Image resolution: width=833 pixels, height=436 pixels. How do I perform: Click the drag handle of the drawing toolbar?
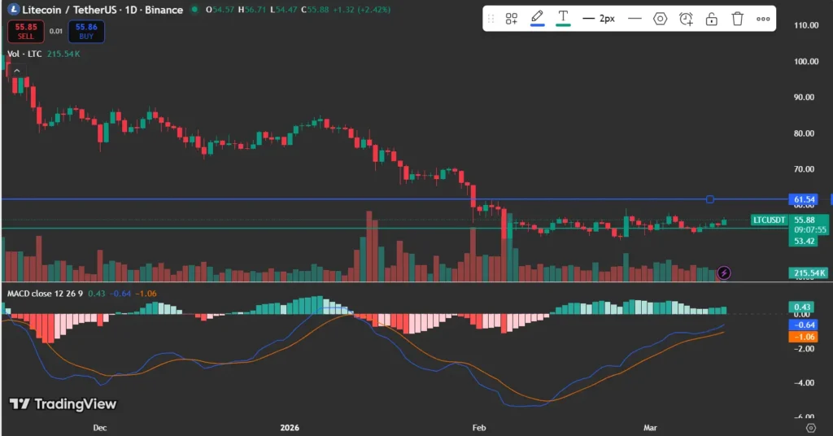[x=491, y=20]
